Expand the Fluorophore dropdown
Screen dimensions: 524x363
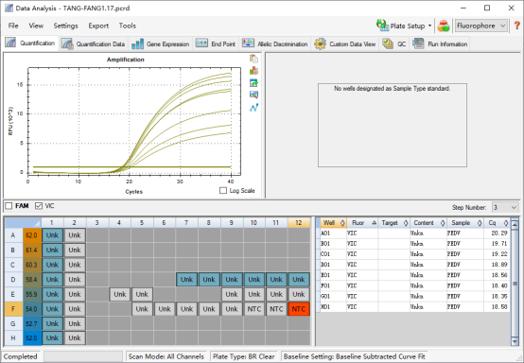click(x=481, y=26)
